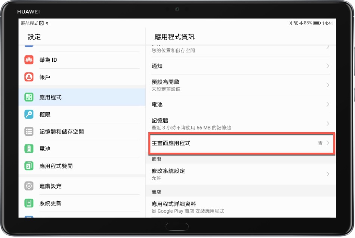
Task: Open 華為 ID settings
Action: click(x=82, y=60)
